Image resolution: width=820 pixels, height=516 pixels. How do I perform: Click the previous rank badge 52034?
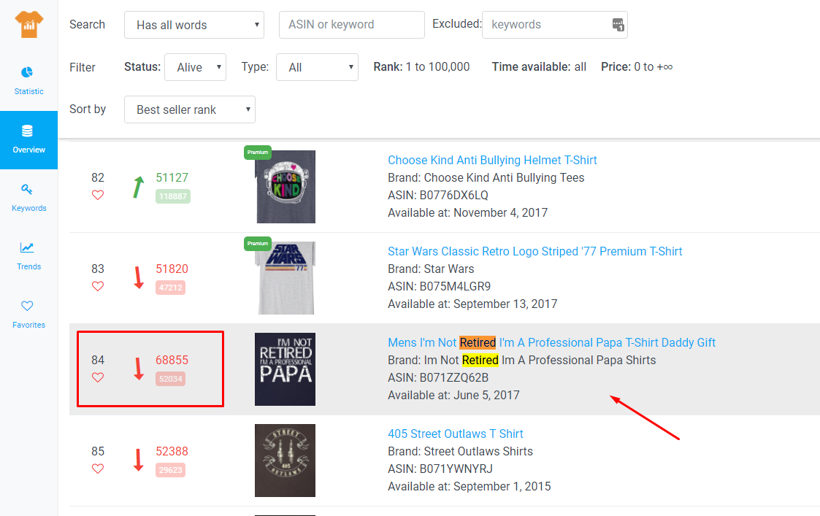[x=170, y=379]
